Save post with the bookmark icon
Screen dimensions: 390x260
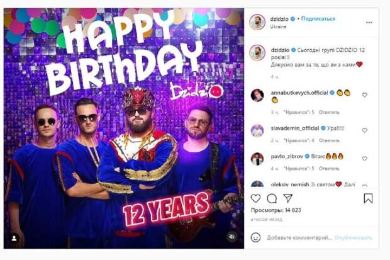coord(368,198)
